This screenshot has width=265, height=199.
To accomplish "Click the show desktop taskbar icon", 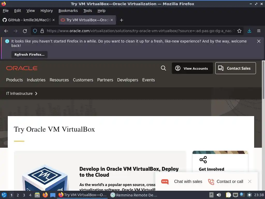I will tap(53, 195).
